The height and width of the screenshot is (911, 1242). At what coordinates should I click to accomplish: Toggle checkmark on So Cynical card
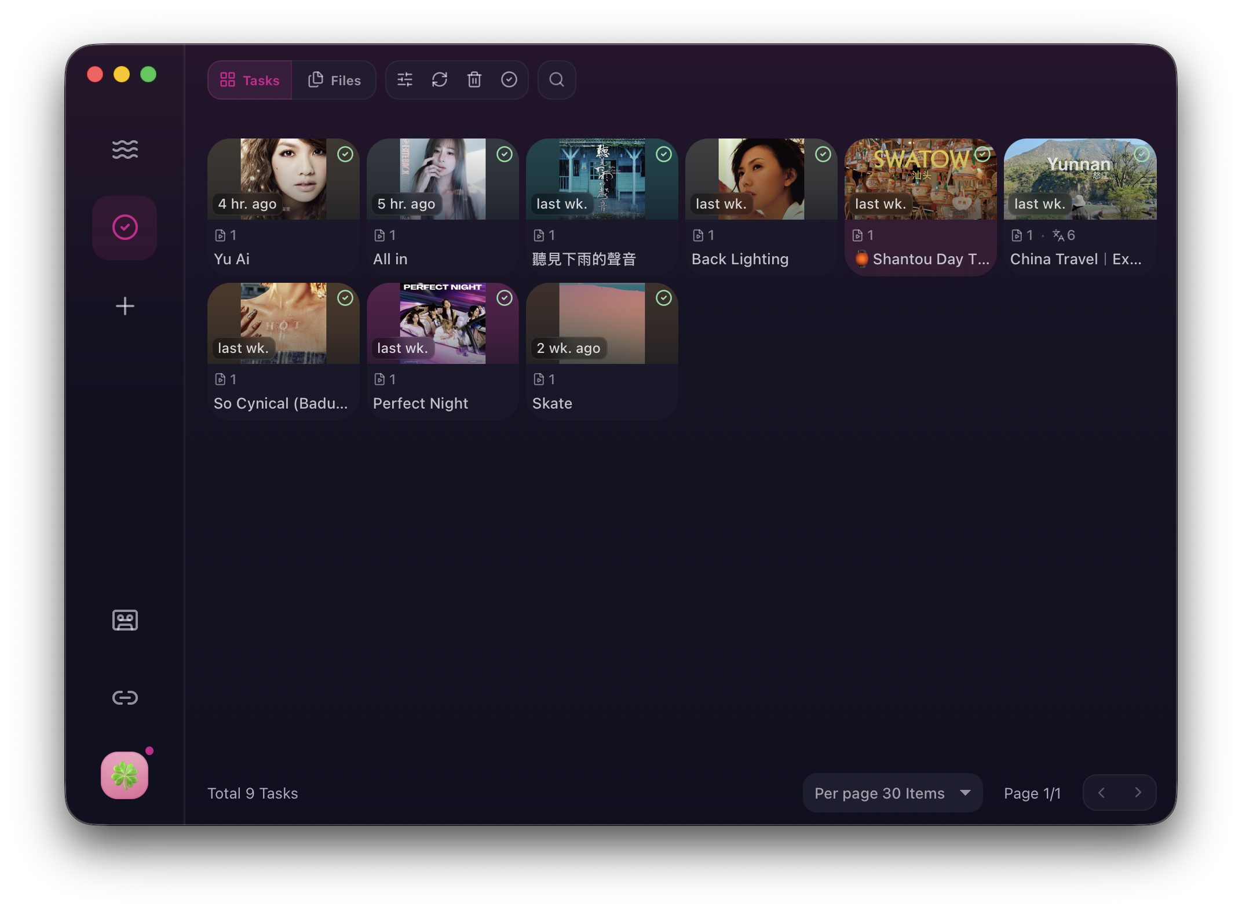345,298
